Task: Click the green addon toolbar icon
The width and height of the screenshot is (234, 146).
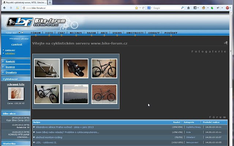Action: tap(212, 8)
